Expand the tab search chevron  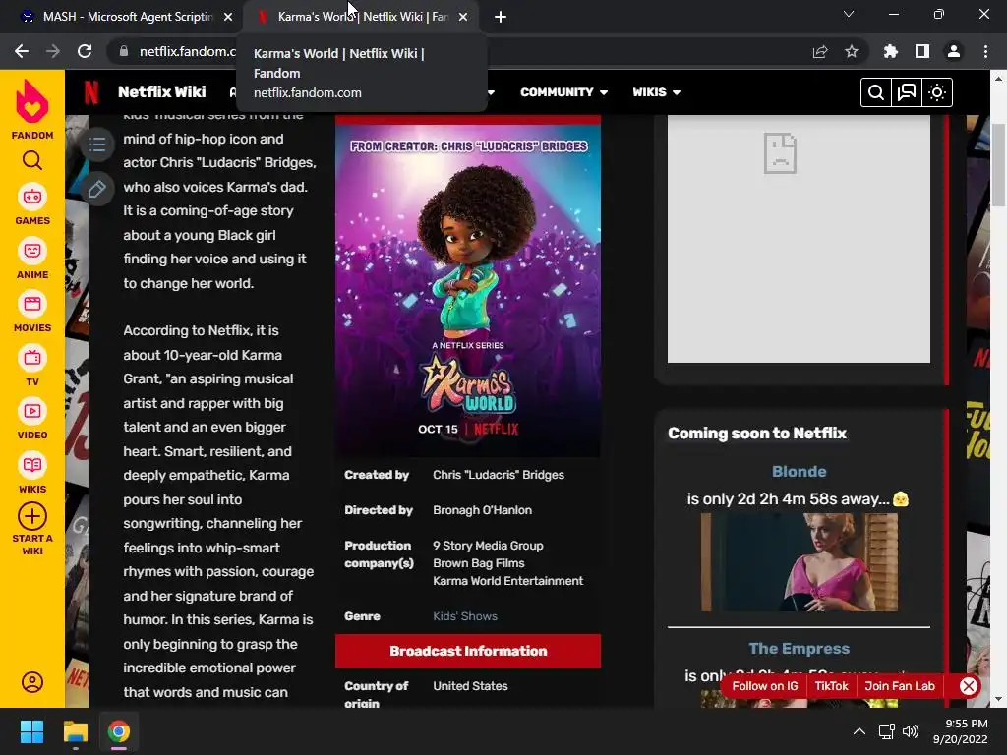[x=849, y=14]
